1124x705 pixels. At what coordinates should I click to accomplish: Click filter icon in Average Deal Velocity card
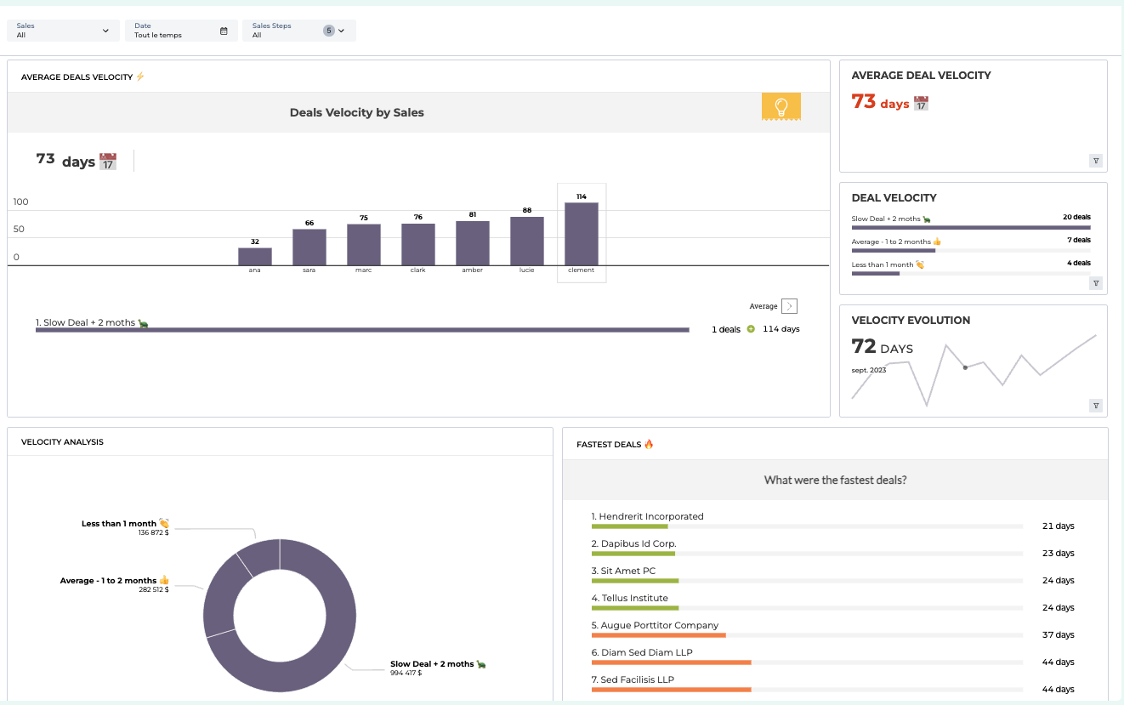click(1096, 161)
